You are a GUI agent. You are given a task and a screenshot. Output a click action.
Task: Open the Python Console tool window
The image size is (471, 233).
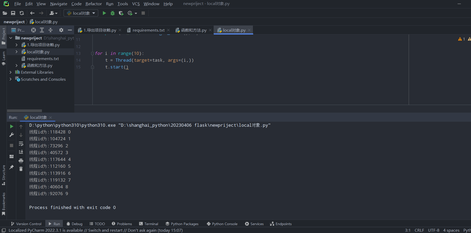[x=222, y=224]
